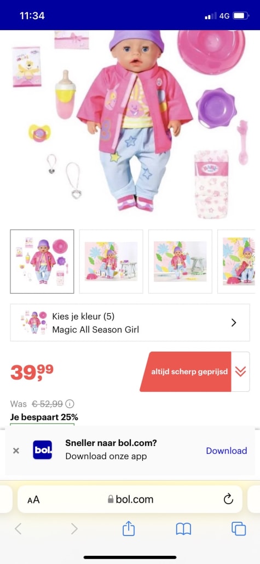The height and width of the screenshot is (564, 260).
Task: Tap the altijd scherp geprijsd badge
Action: (186, 371)
